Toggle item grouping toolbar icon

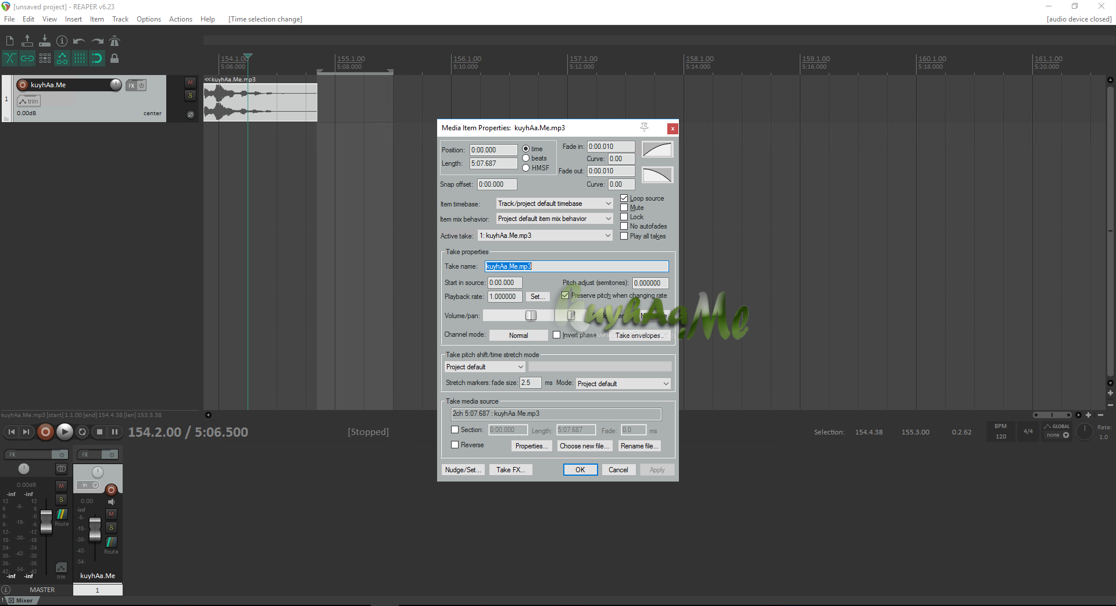(27, 58)
